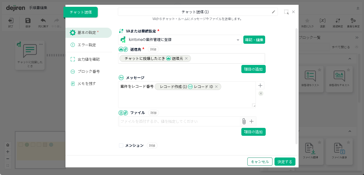
Task: Expand 詳細 next to メンション
Action: [x=152, y=146]
